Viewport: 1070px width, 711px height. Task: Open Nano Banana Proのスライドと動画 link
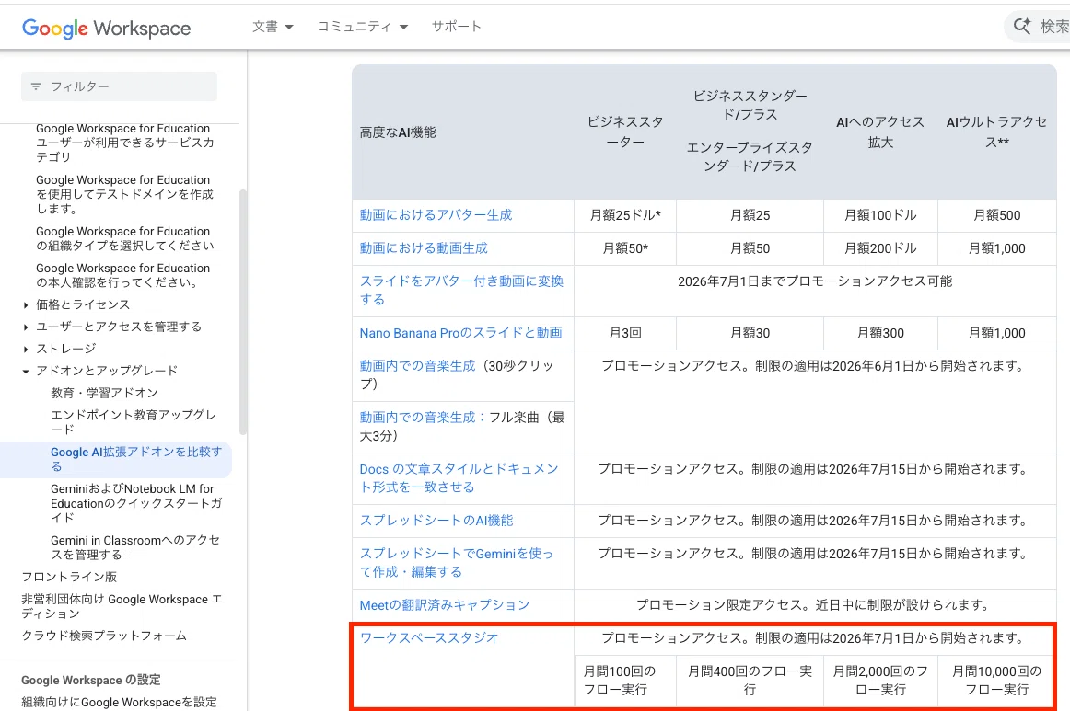pos(460,333)
